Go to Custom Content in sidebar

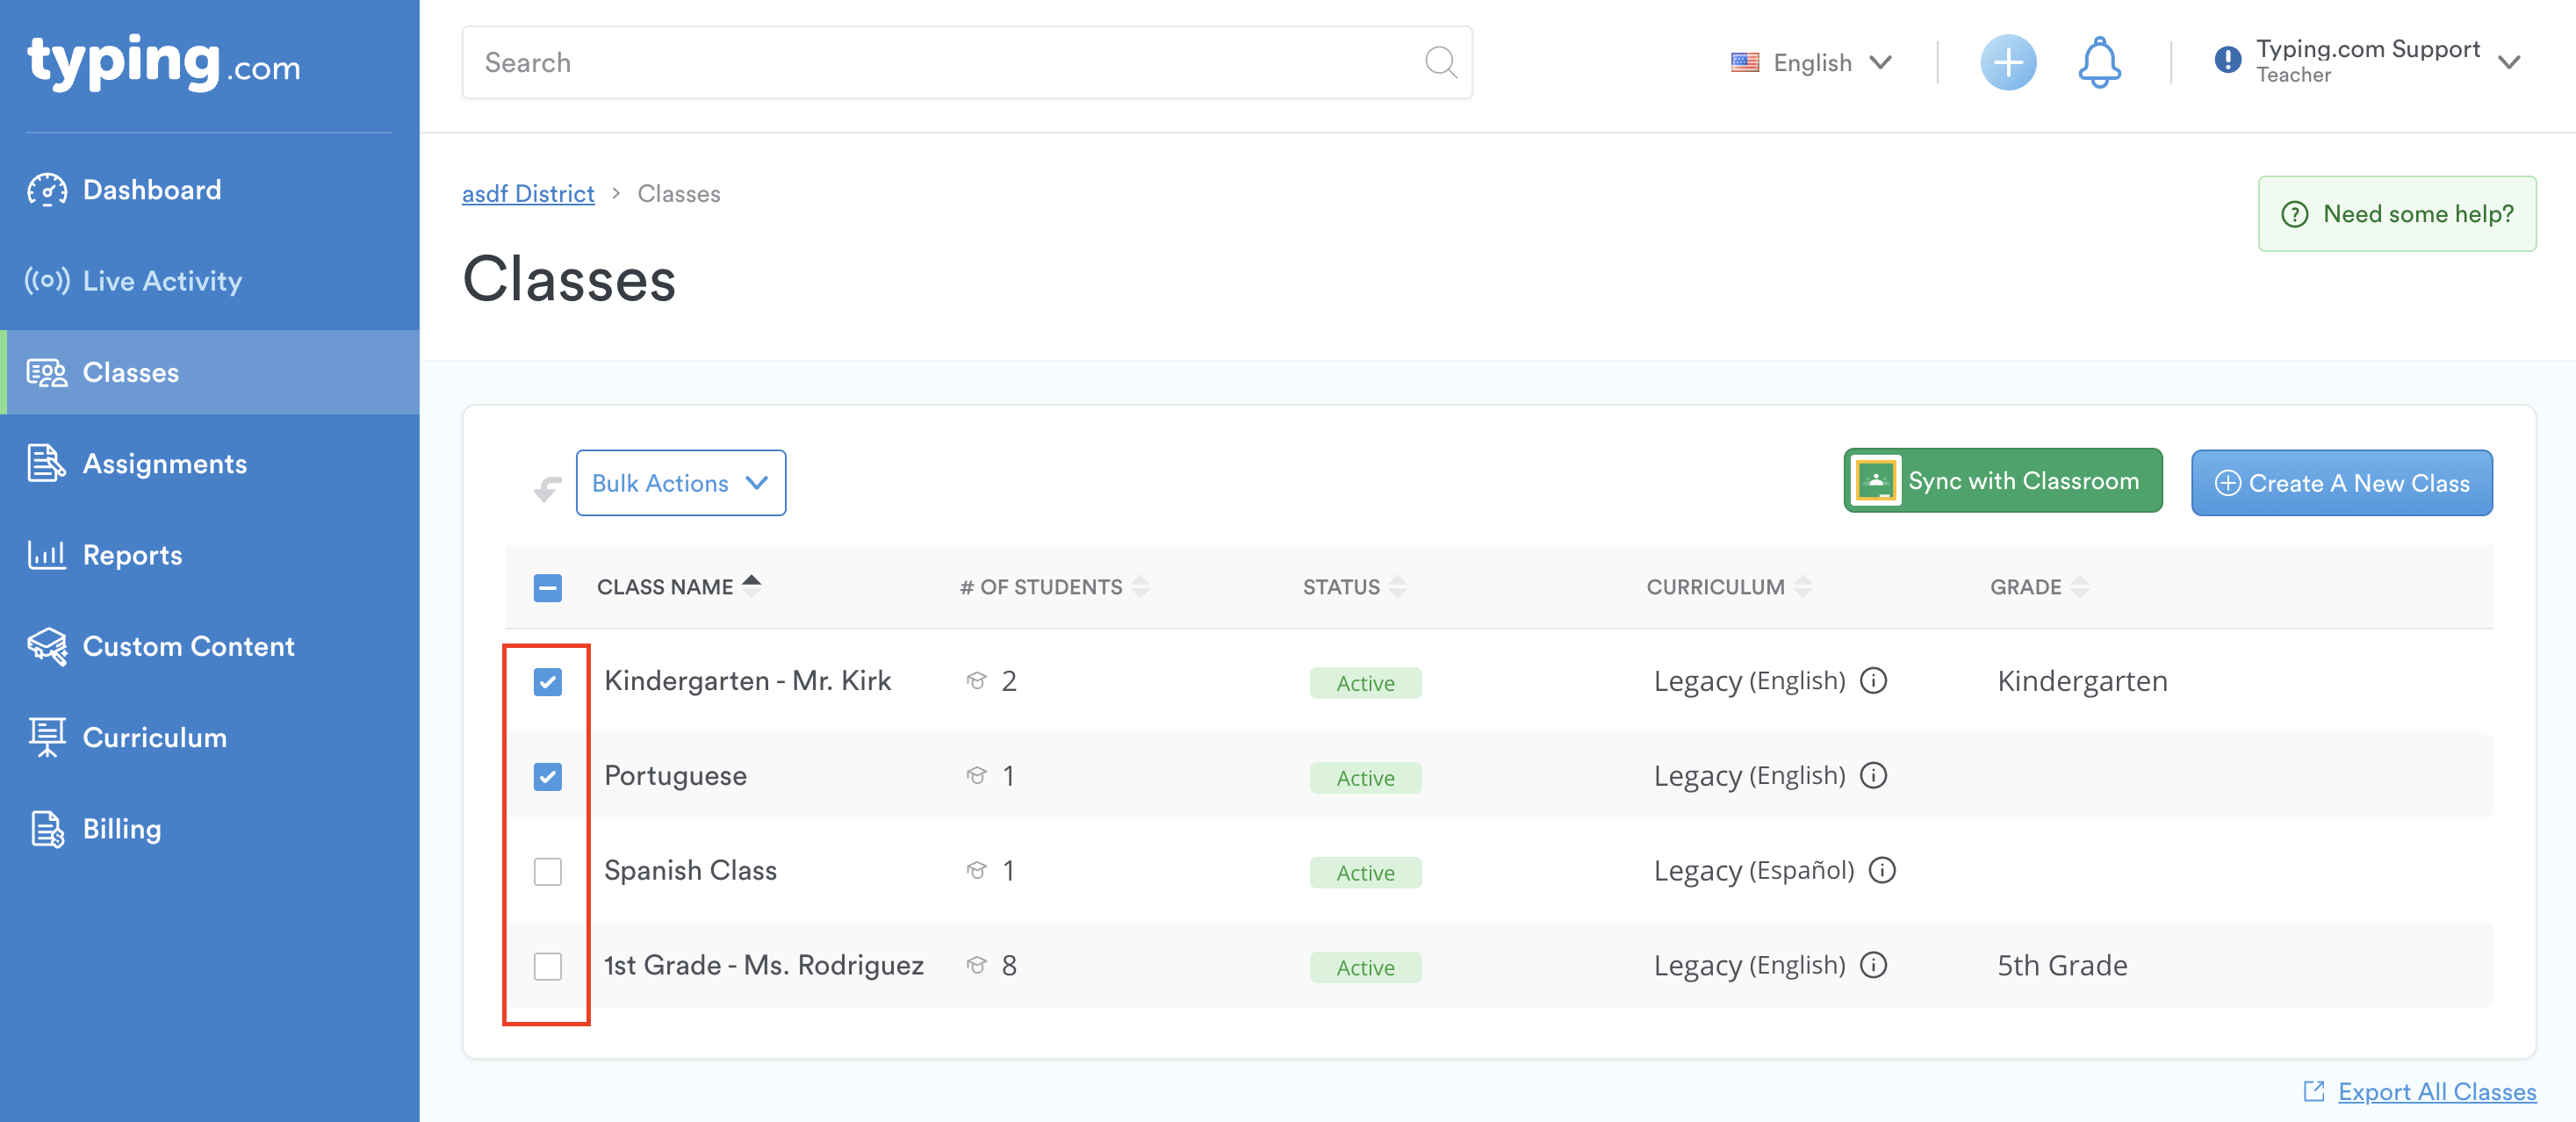(x=188, y=646)
